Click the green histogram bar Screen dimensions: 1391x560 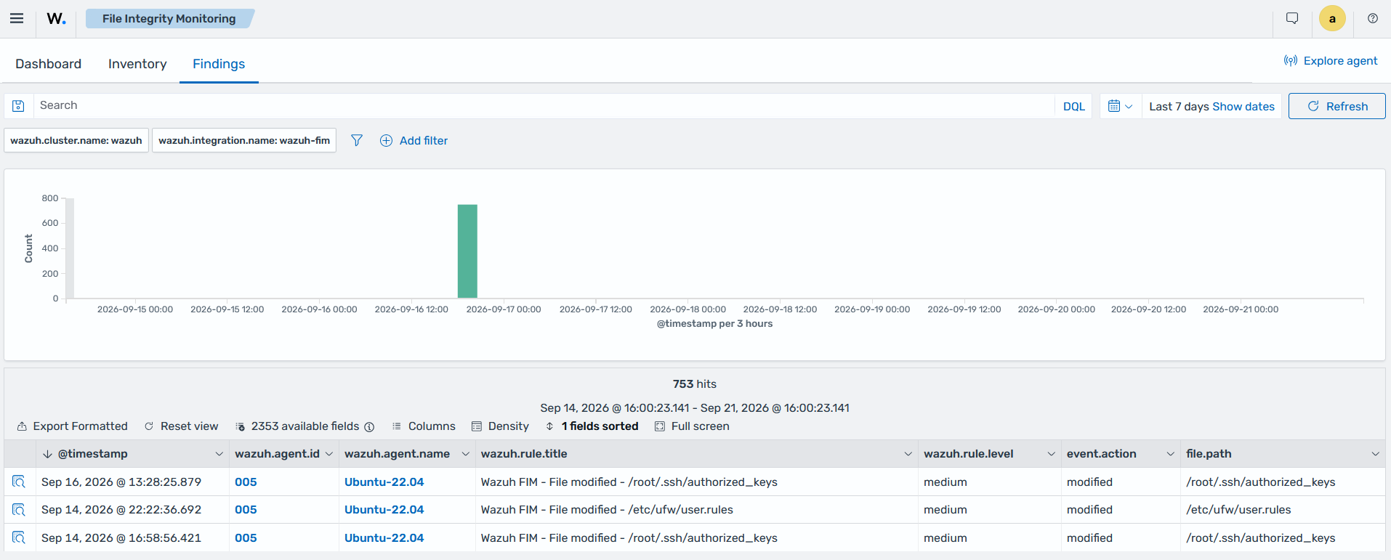point(467,251)
